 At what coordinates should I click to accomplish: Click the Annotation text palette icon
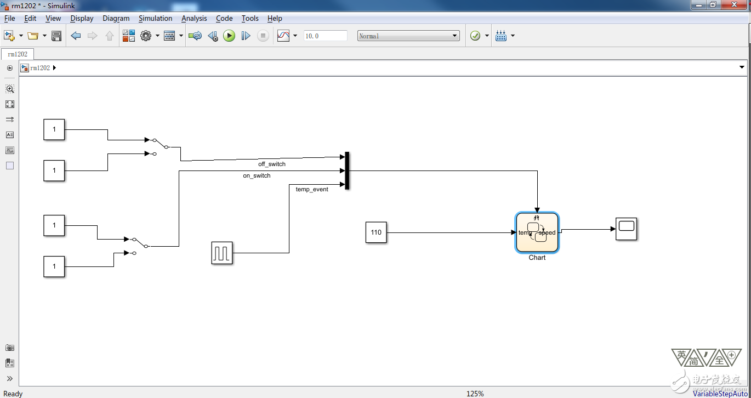(x=9, y=135)
